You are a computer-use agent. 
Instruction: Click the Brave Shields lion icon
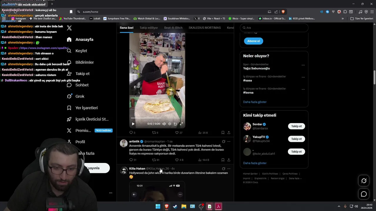283,12
